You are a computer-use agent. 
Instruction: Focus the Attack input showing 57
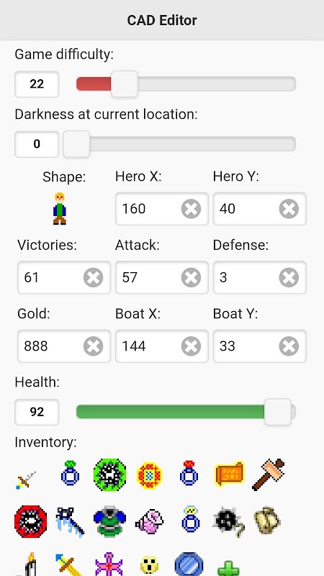tap(161, 278)
